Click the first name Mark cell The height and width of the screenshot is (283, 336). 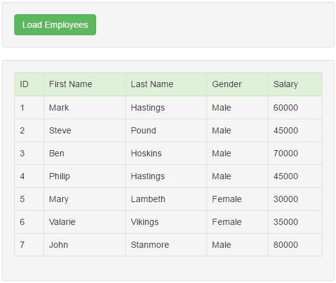(85, 108)
